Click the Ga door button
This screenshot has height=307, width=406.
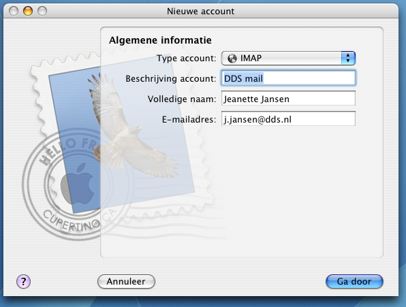tap(354, 281)
